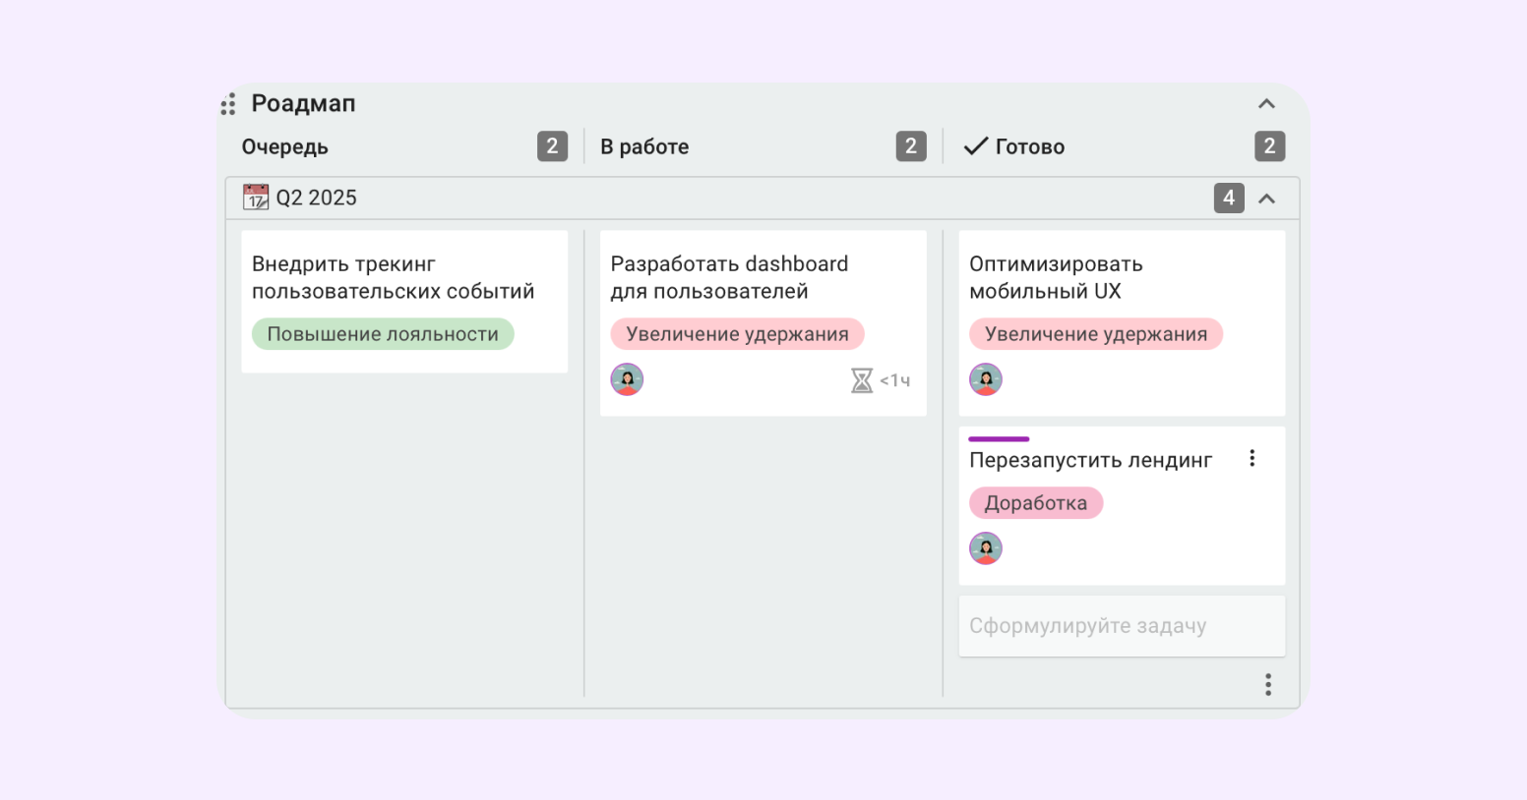The image size is (1527, 800).
Task: Click assignee avatar on Оптимизировать мобильный UX card
Action: [x=986, y=379]
